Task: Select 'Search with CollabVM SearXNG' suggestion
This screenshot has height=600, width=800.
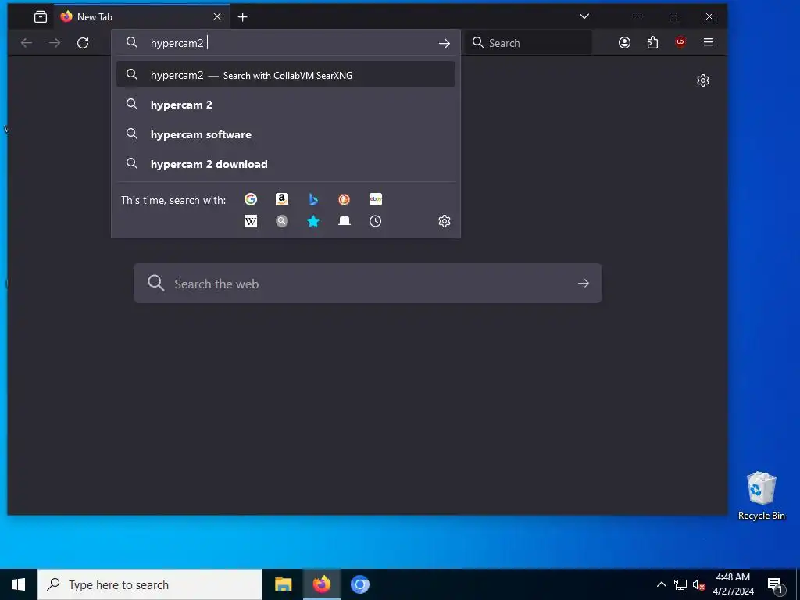Action: [x=286, y=75]
